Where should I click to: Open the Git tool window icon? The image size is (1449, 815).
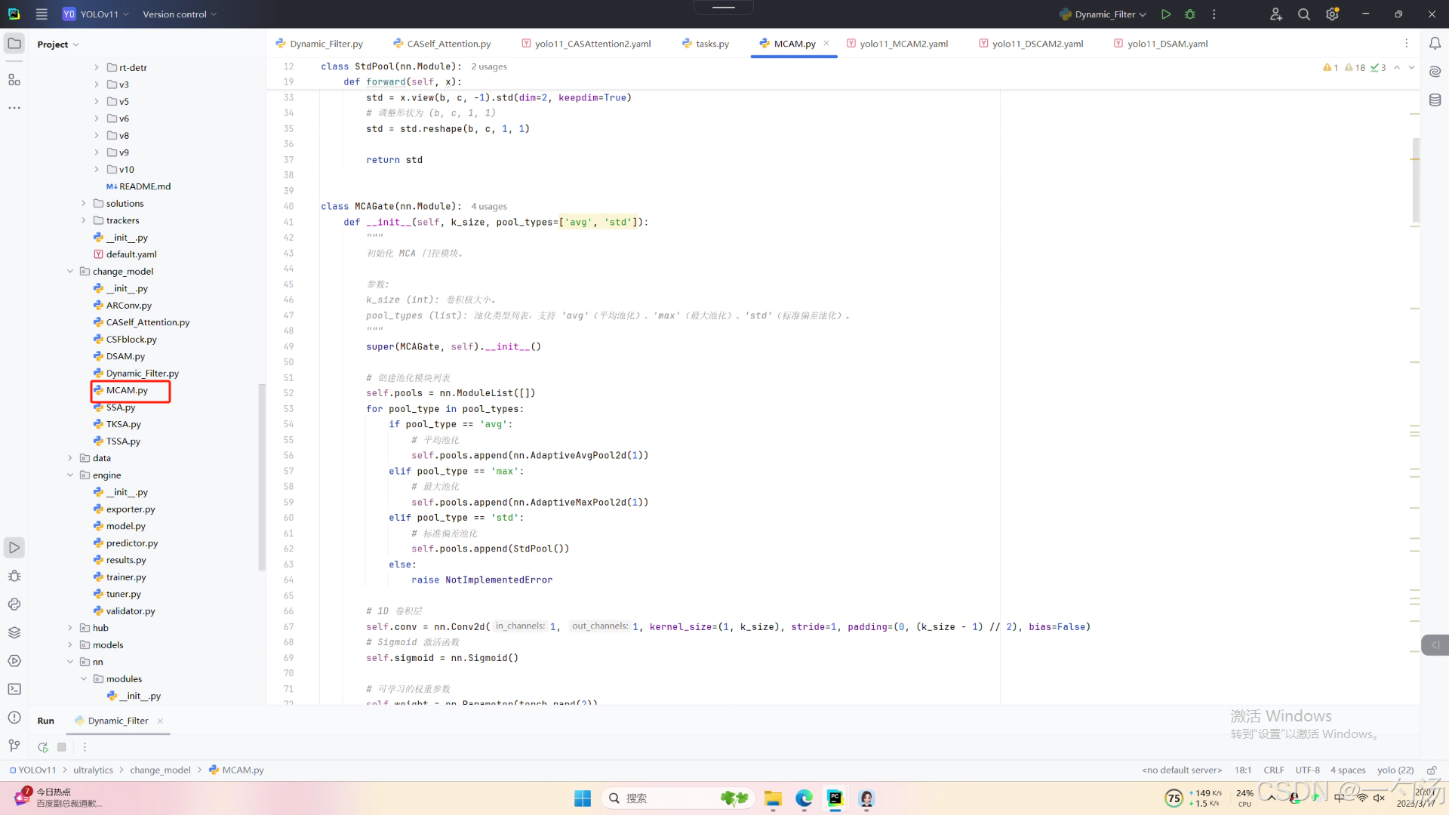(x=14, y=746)
